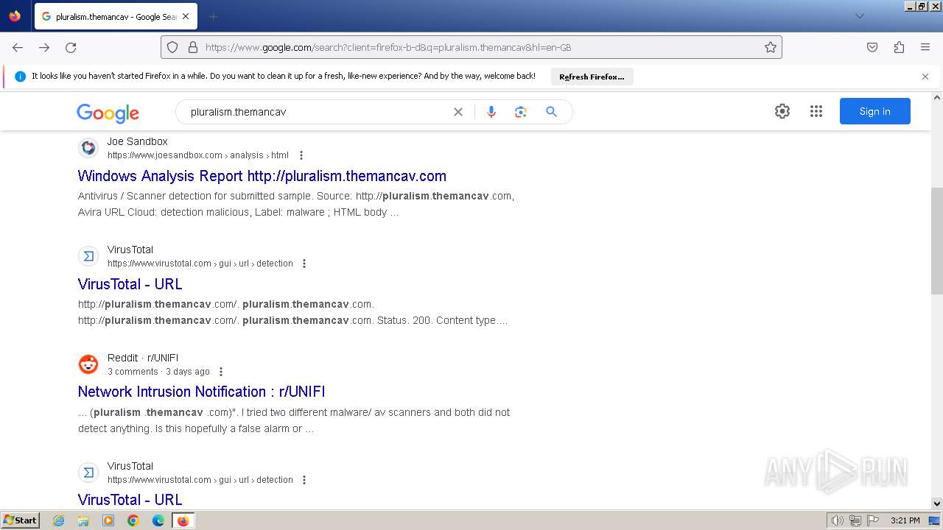Viewport: 943px width, 530px height.
Task: Go to Google homepage via logo
Action: coord(108,113)
